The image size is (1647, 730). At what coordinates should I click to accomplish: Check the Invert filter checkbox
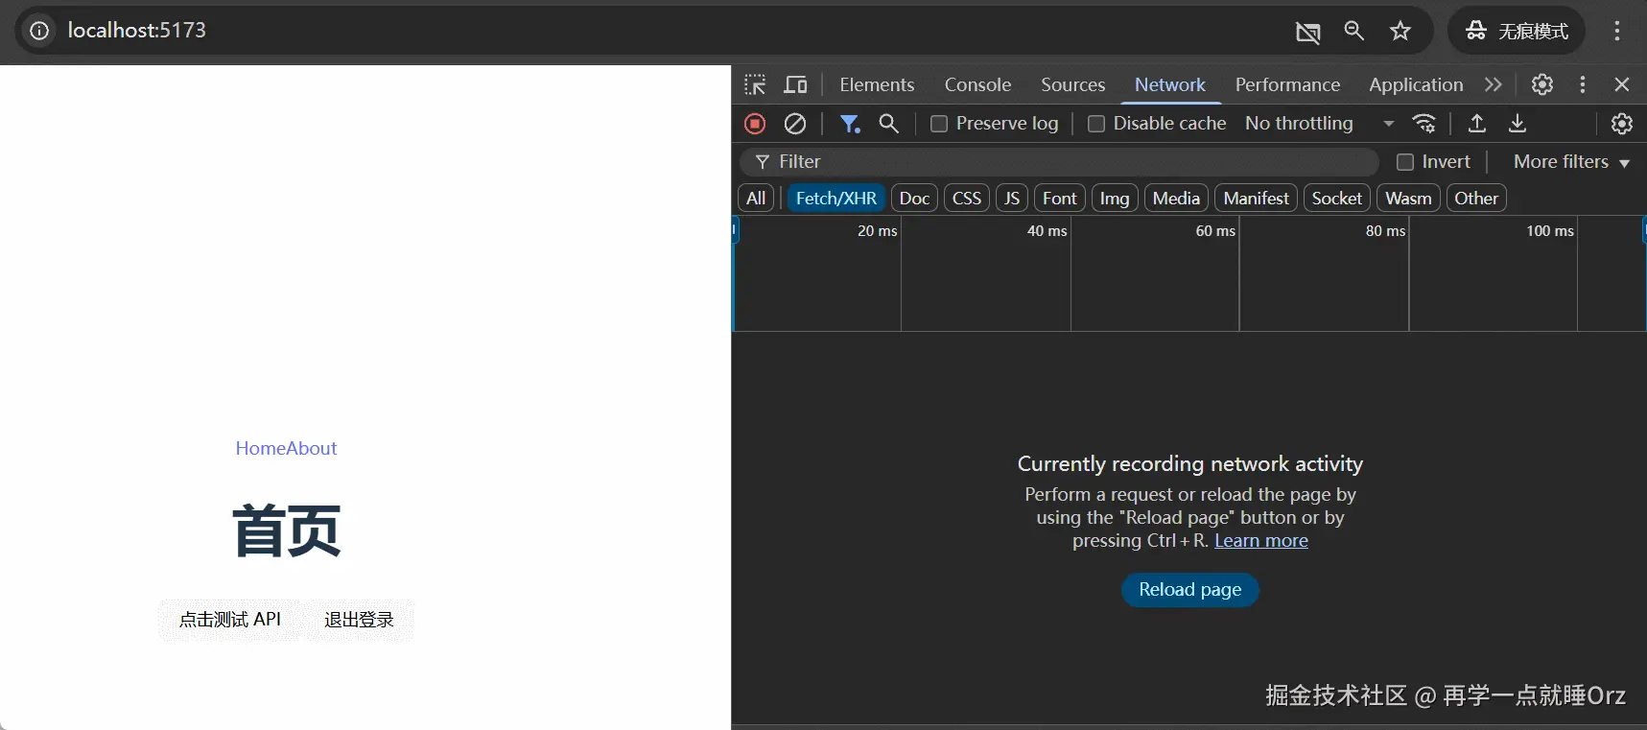click(1405, 162)
